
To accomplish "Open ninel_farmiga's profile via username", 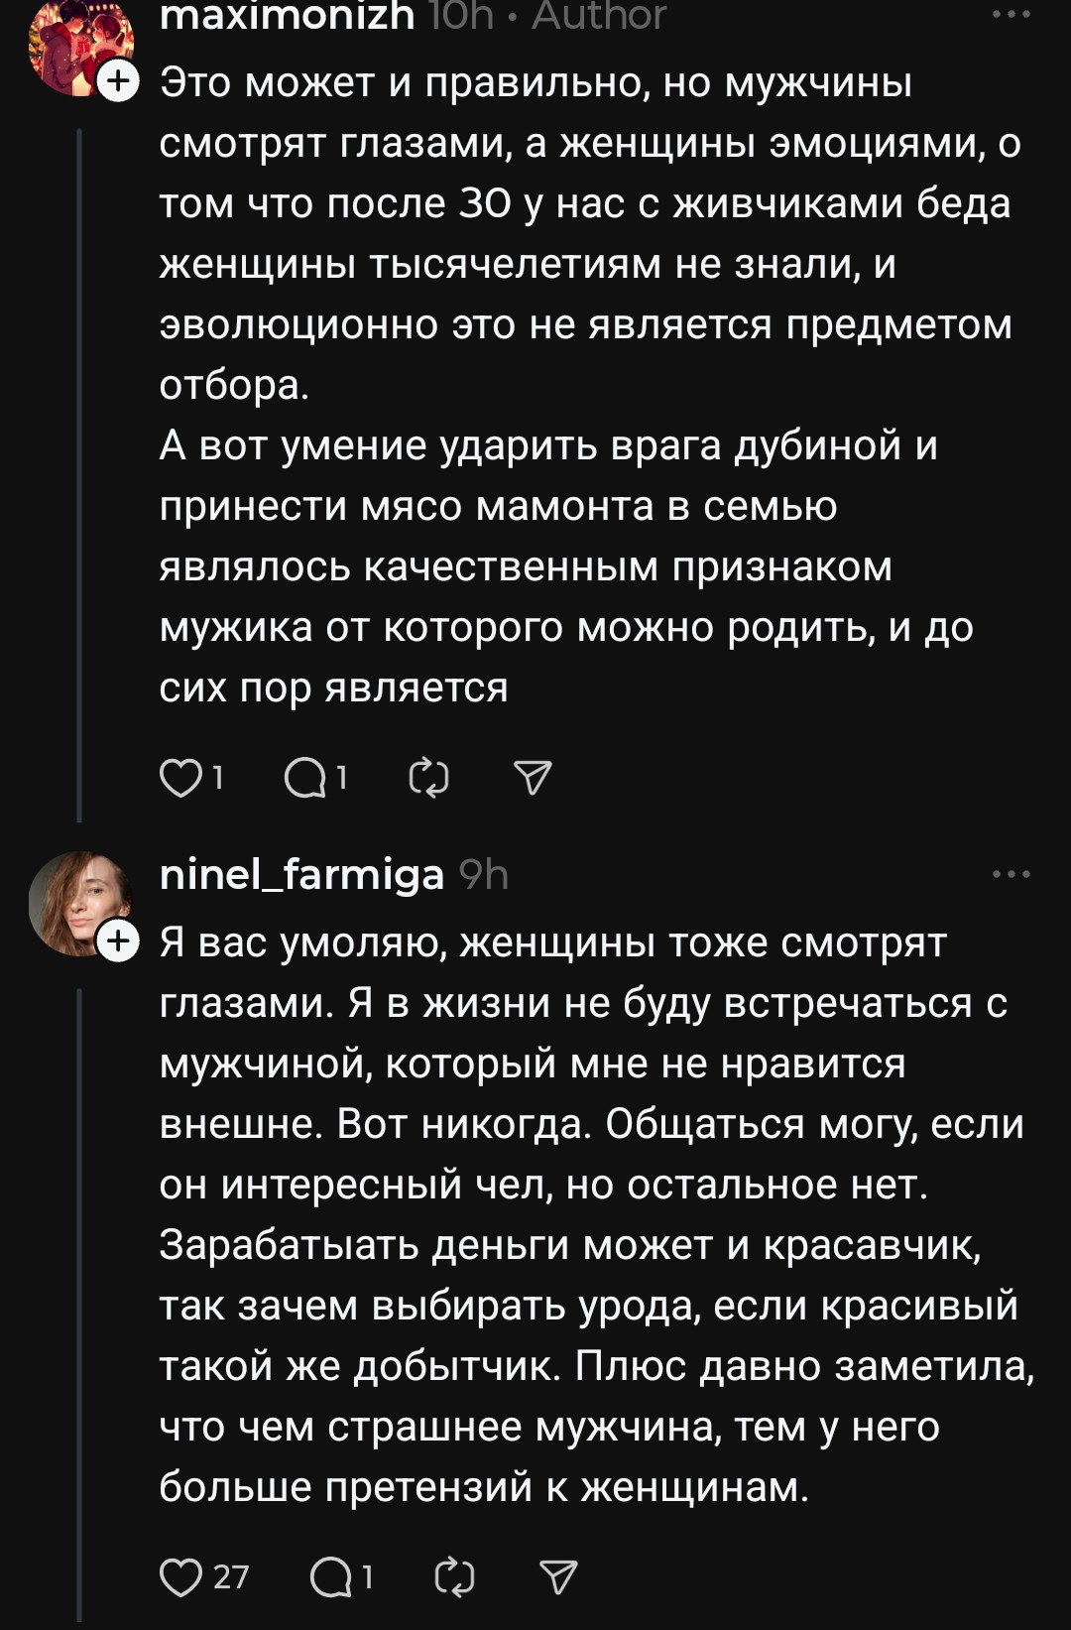I will click(301, 875).
